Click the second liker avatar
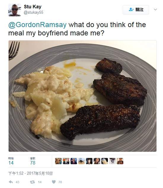 66,161
